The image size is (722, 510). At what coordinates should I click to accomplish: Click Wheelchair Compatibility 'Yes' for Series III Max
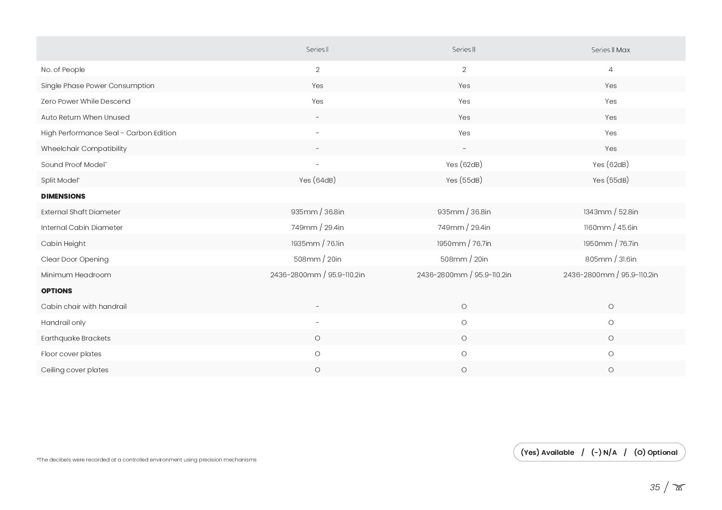click(611, 148)
